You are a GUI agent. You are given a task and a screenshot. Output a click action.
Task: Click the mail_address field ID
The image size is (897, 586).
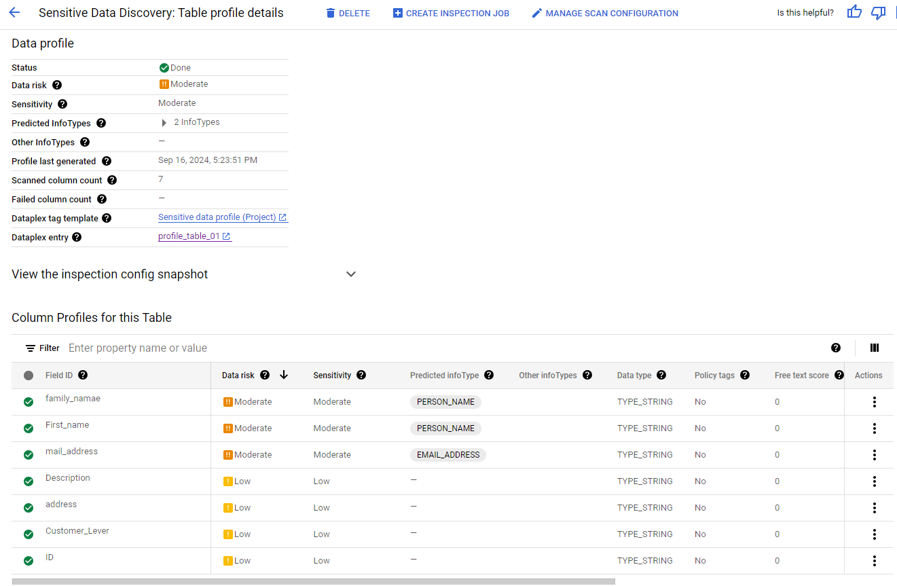(71, 452)
